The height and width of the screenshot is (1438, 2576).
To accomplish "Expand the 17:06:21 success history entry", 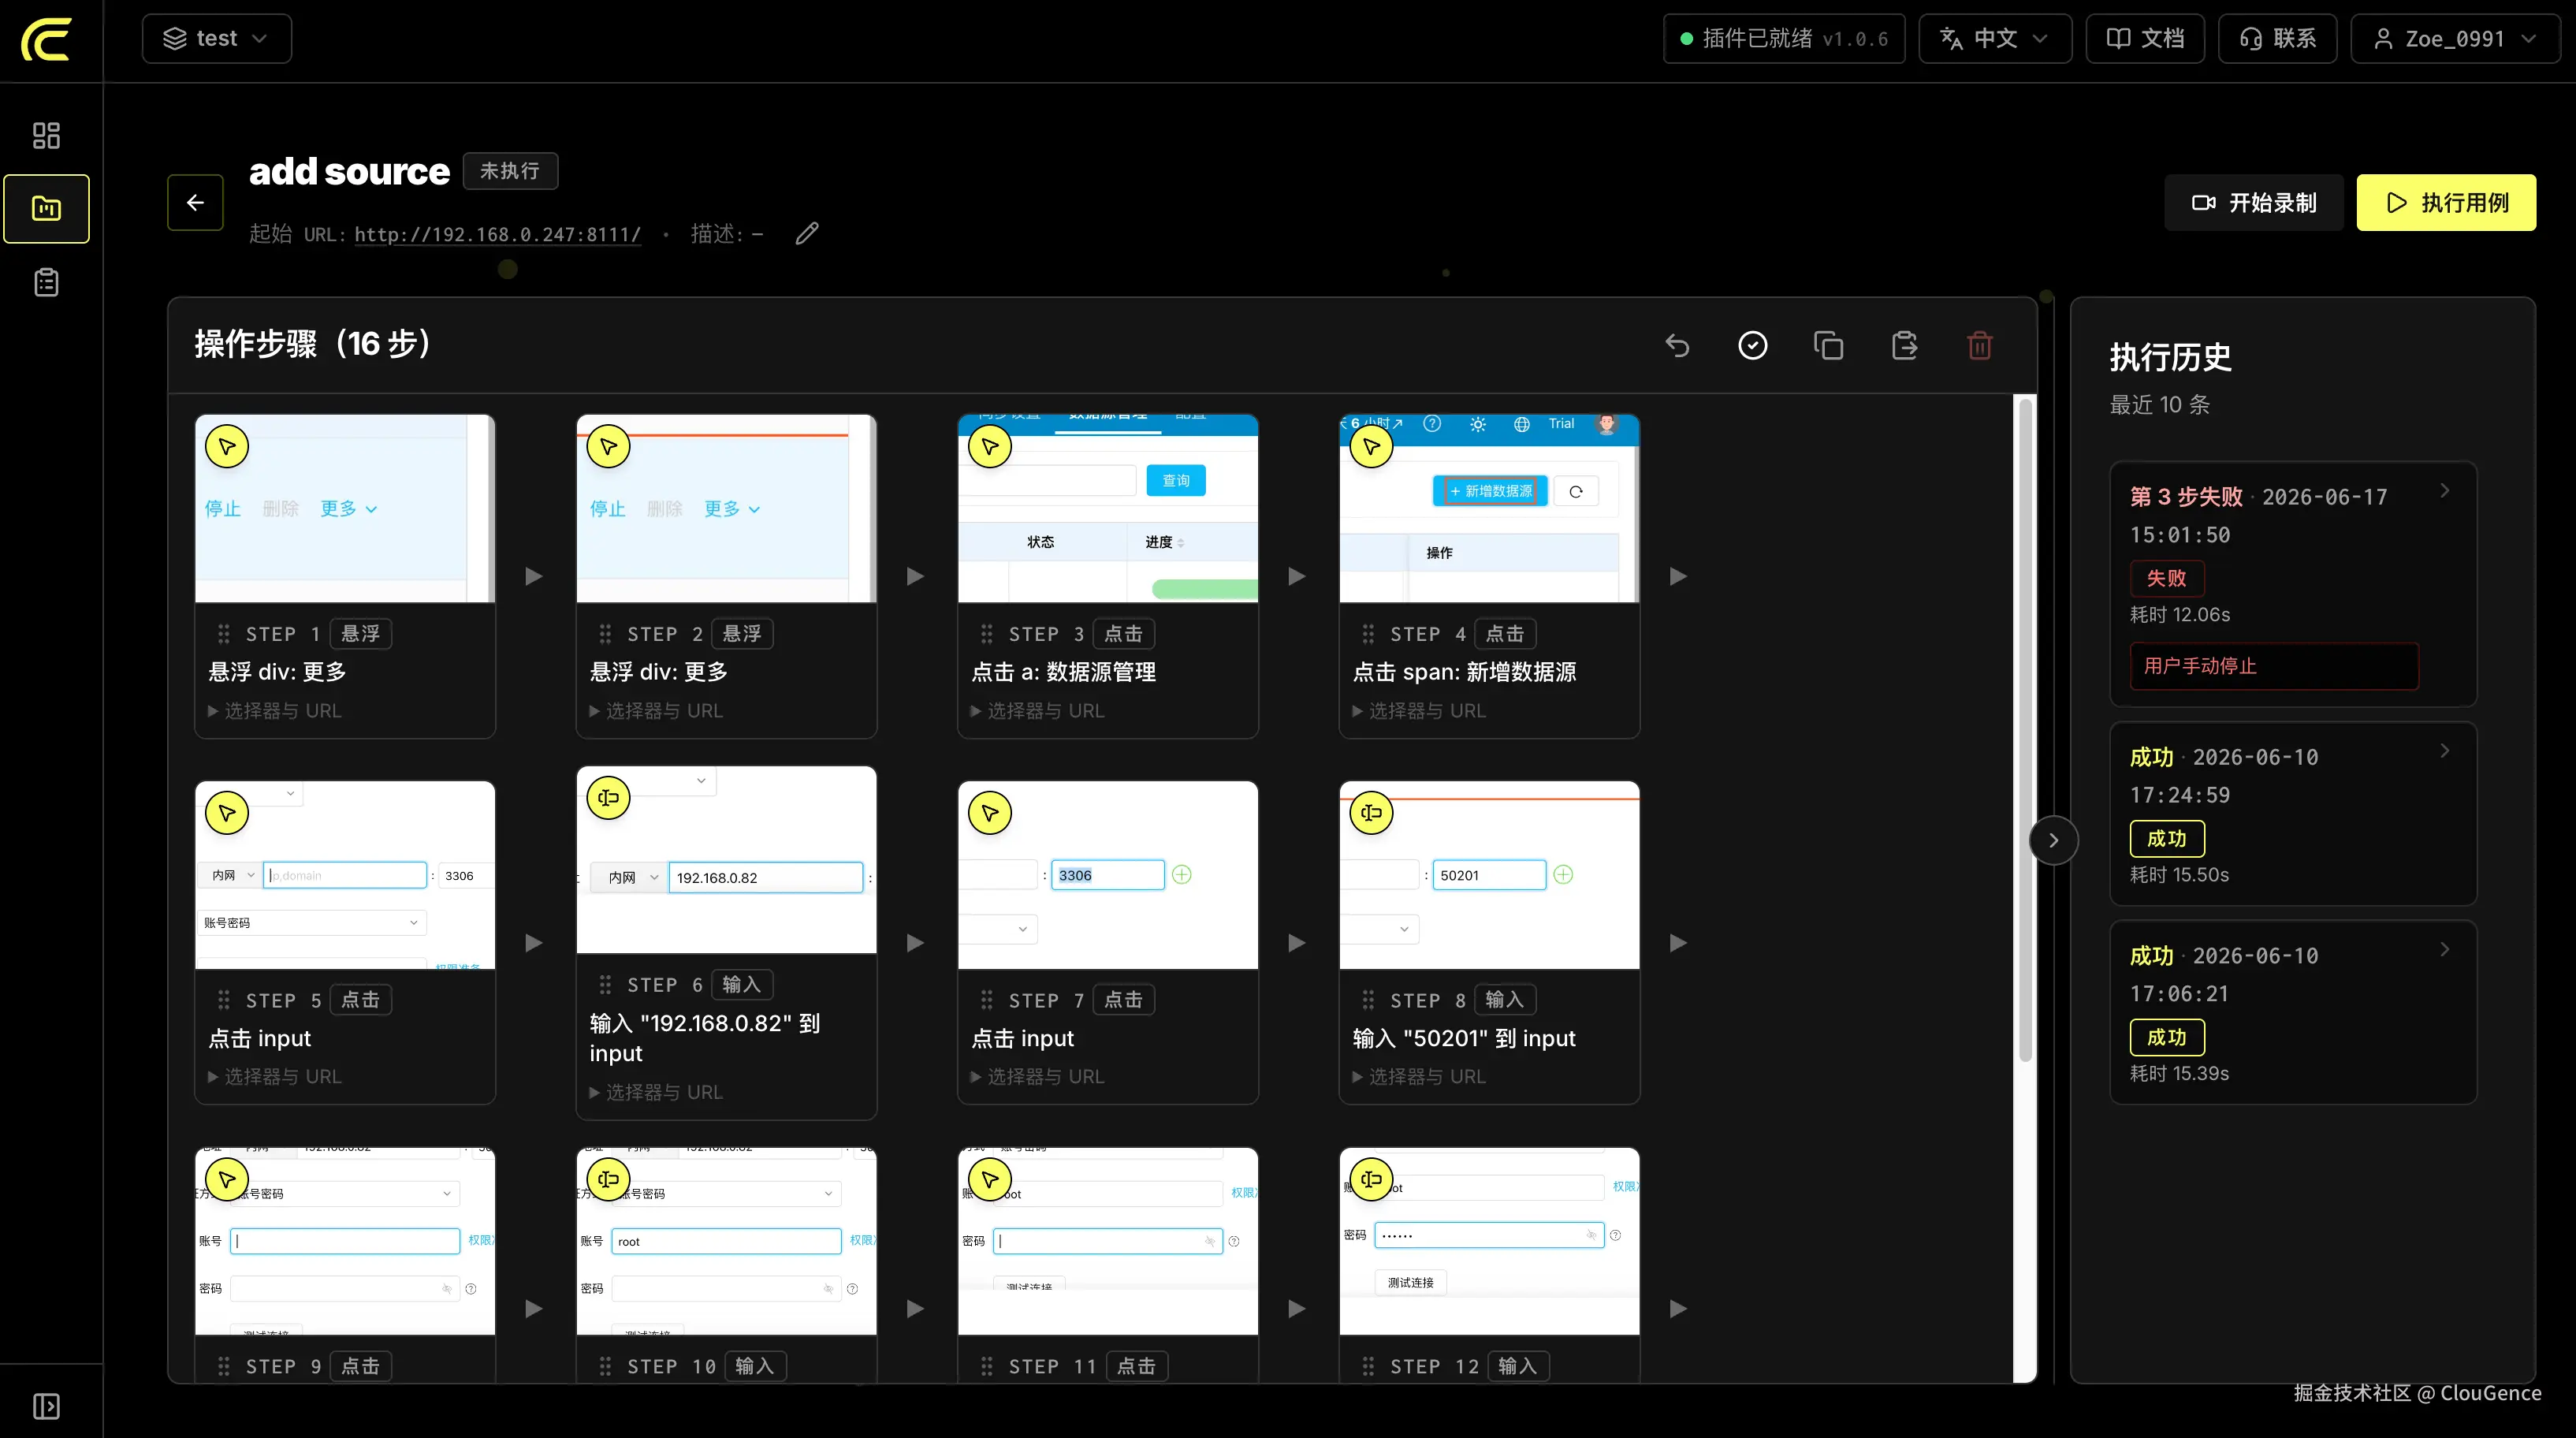I will [2444, 949].
